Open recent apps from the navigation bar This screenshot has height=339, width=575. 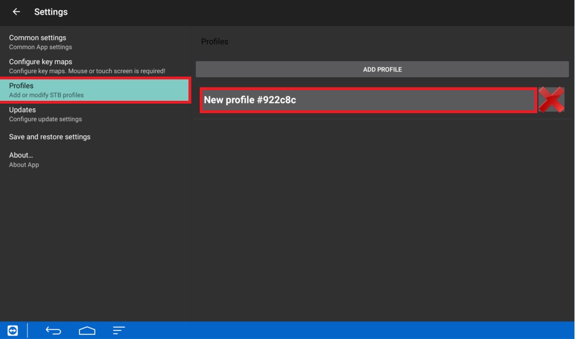118,331
